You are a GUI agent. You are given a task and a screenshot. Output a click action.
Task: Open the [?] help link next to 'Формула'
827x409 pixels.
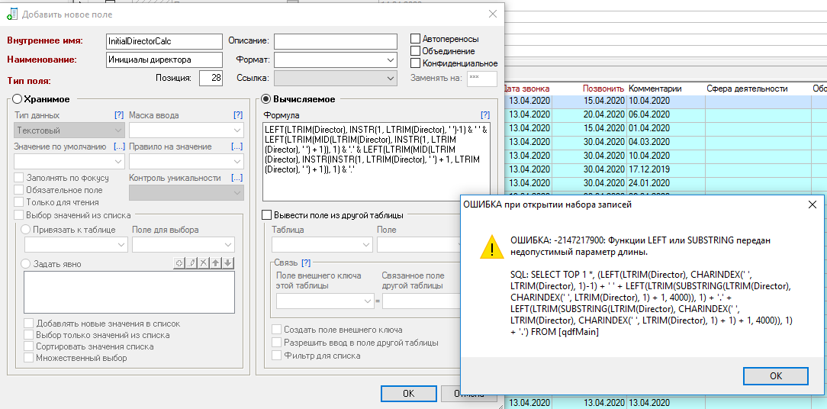pyautogui.click(x=484, y=114)
